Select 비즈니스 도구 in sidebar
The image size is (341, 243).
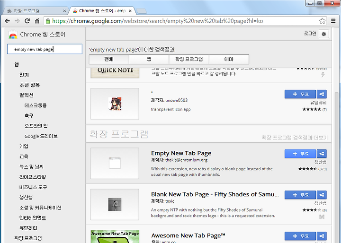33,187
